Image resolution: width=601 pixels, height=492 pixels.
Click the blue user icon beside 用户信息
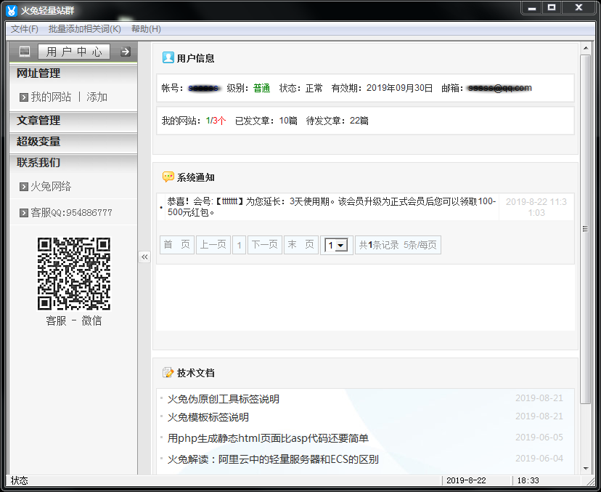click(168, 58)
